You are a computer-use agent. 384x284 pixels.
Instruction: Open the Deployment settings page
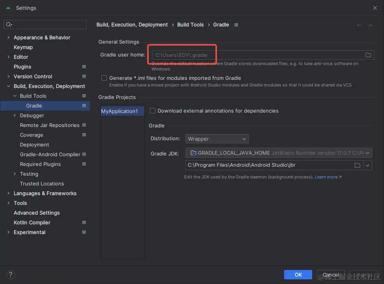click(x=34, y=145)
